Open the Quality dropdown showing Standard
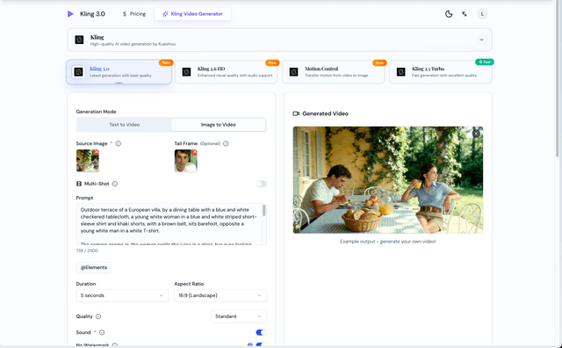This screenshot has height=348, width=562. click(238, 316)
